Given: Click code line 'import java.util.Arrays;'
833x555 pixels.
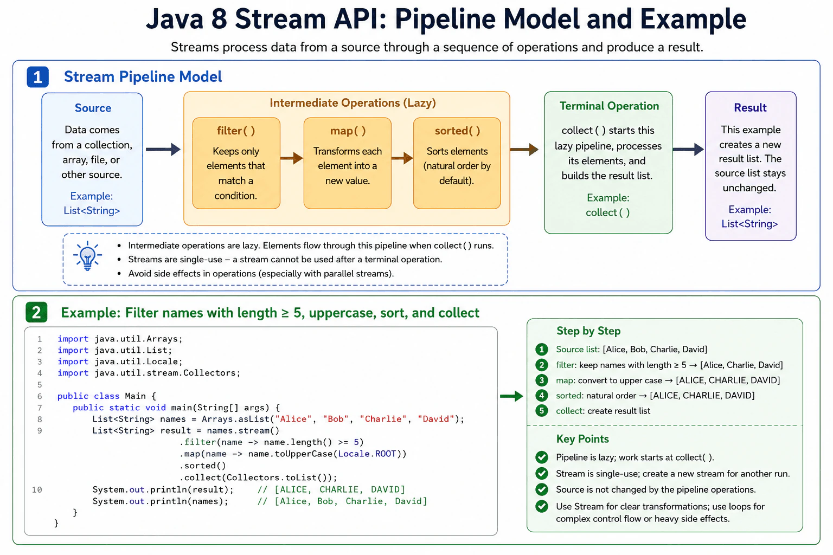Looking at the screenshot, I should pos(120,339).
